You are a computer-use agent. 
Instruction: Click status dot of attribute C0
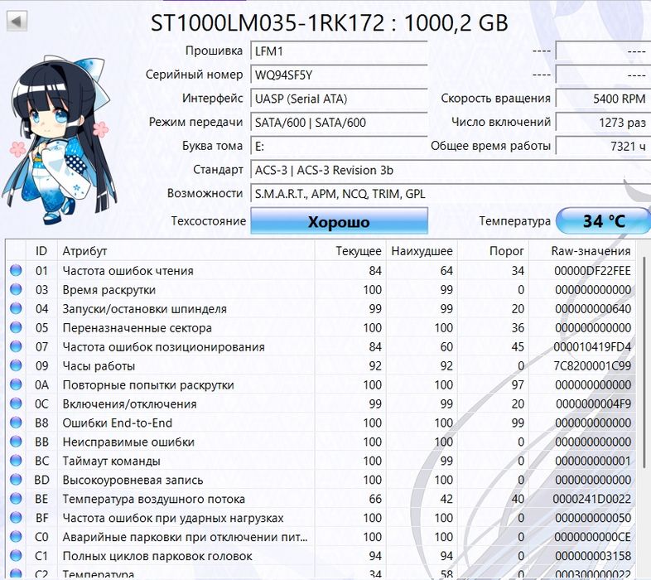point(16,537)
